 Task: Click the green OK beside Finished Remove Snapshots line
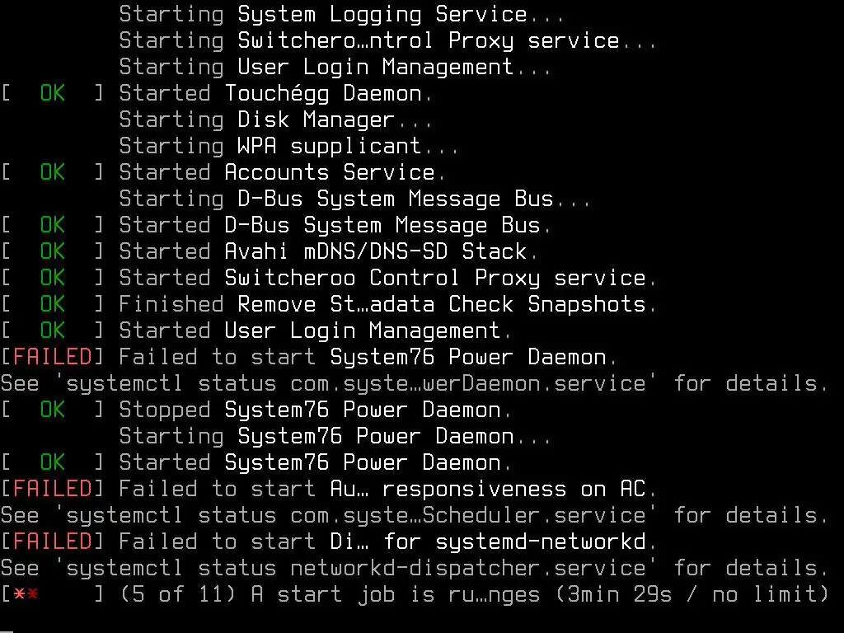[52, 305]
